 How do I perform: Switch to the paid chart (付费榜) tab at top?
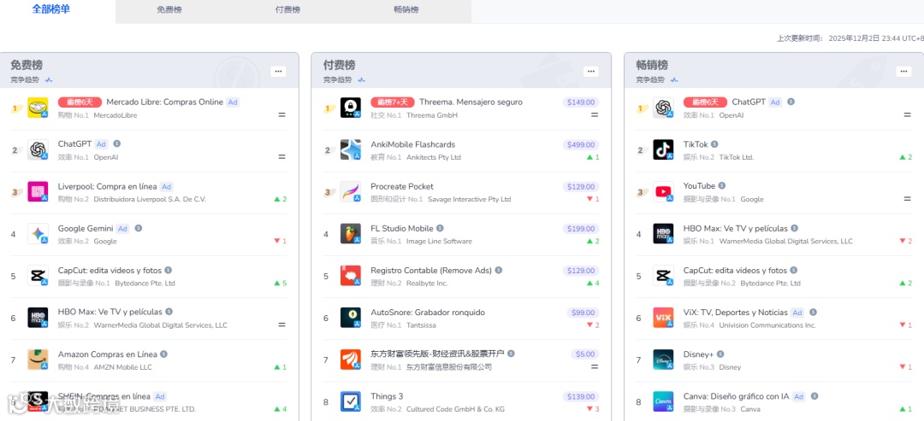[287, 10]
